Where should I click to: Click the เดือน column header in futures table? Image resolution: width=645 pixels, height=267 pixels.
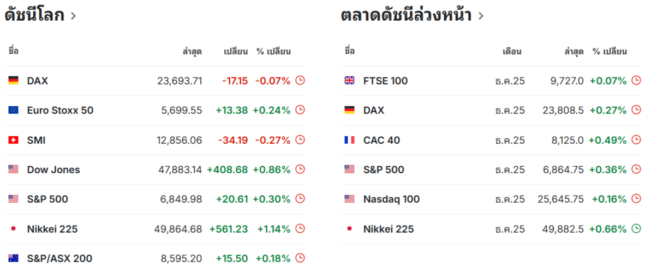[512, 52]
